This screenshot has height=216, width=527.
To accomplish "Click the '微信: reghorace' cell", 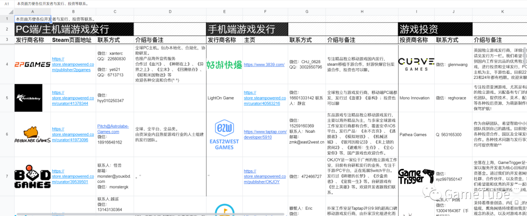I will tap(453, 98).
